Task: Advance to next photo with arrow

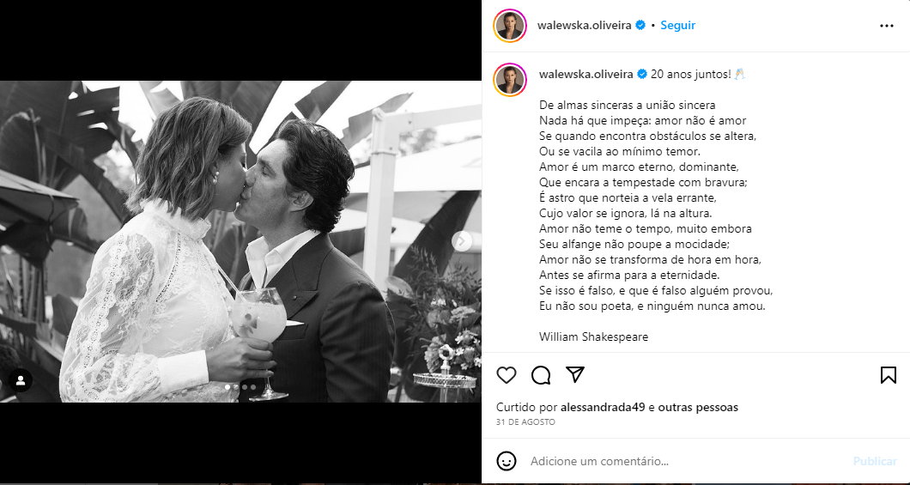Action: tap(462, 241)
